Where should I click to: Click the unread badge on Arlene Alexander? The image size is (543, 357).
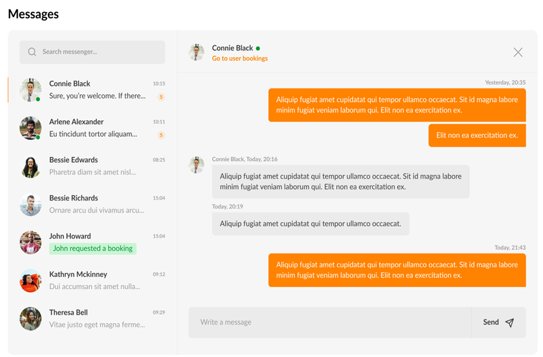[161, 135]
